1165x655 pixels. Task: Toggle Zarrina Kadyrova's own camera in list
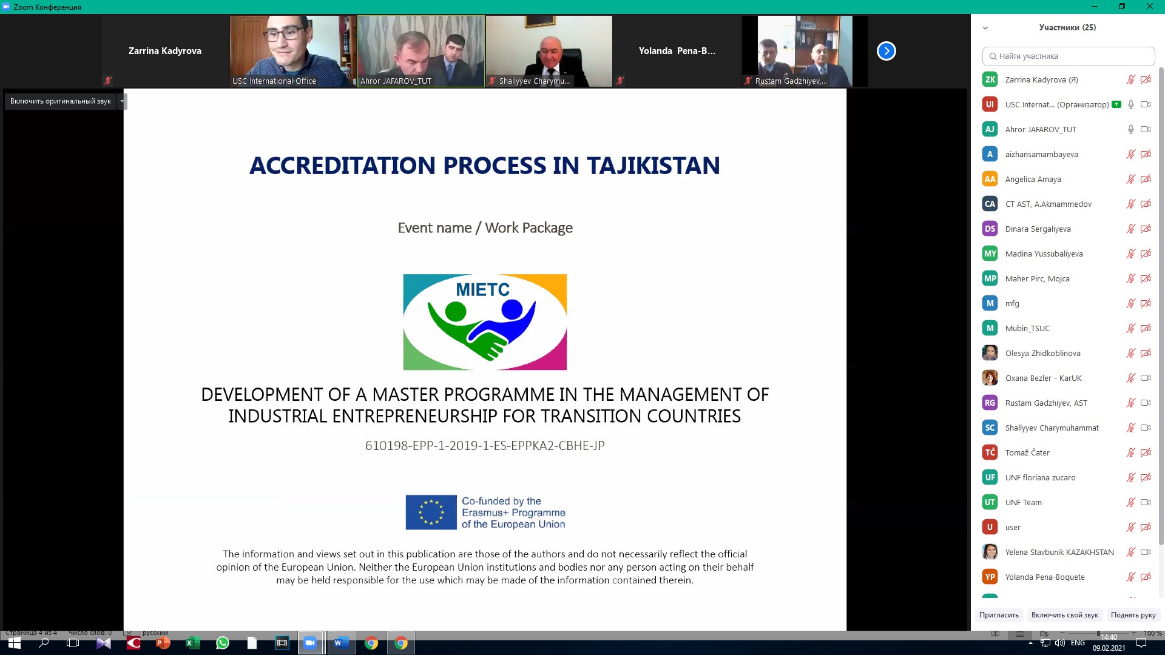[1145, 79]
